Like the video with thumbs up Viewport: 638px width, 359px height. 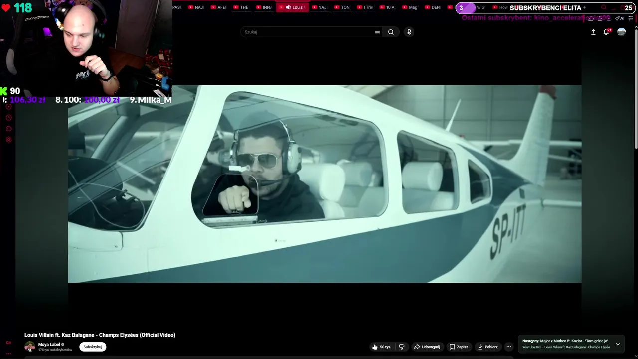[381, 347]
